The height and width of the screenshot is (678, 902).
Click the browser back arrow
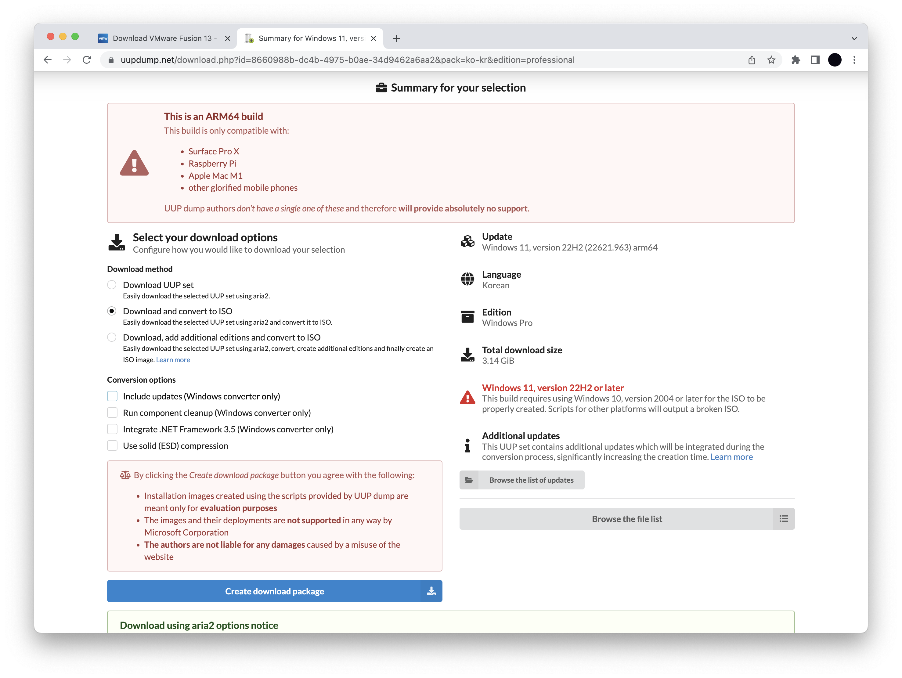pyautogui.click(x=48, y=60)
